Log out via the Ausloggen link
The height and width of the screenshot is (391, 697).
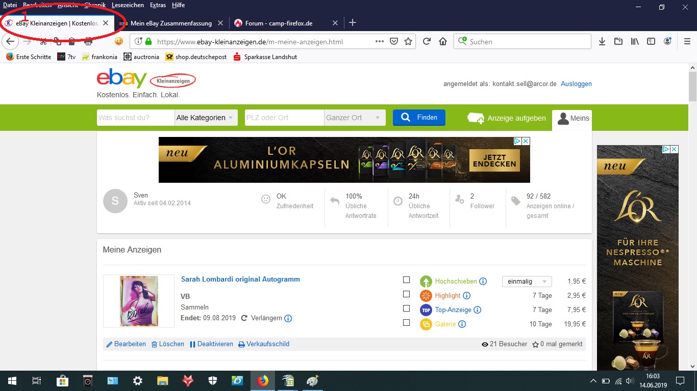(x=576, y=84)
